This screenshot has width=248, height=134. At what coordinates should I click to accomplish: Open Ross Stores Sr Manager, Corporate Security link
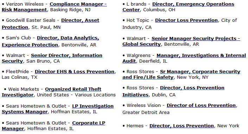point(200,71)
